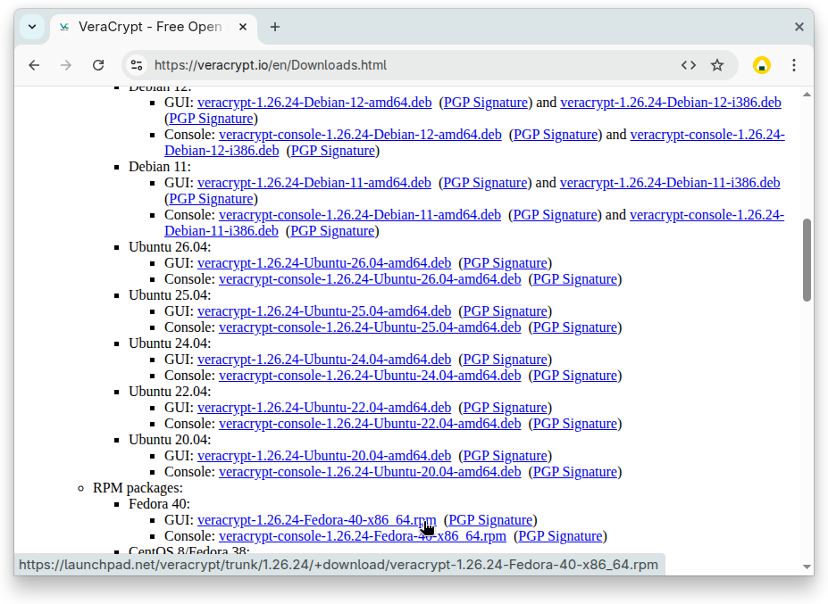Viewport: 828px width, 604px height.
Task: Click the page vertical scrollbar thumb
Action: [x=807, y=260]
